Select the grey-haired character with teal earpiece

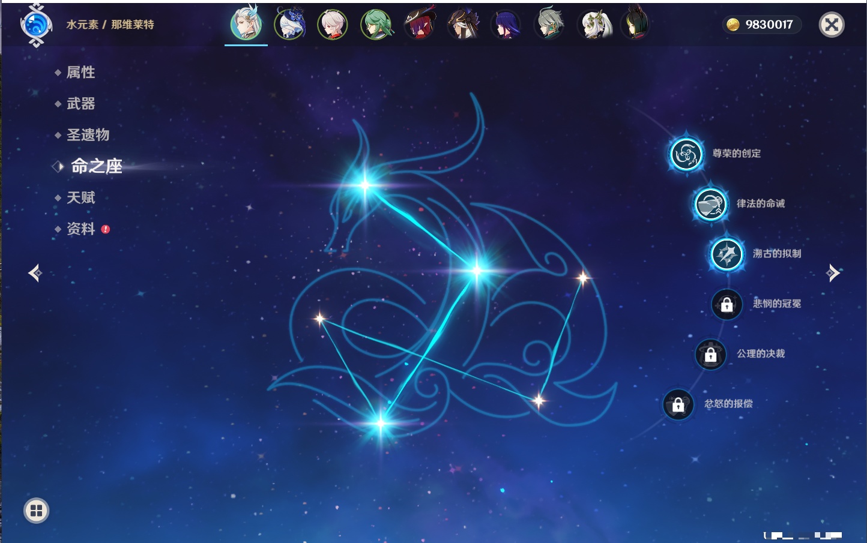coord(549,25)
